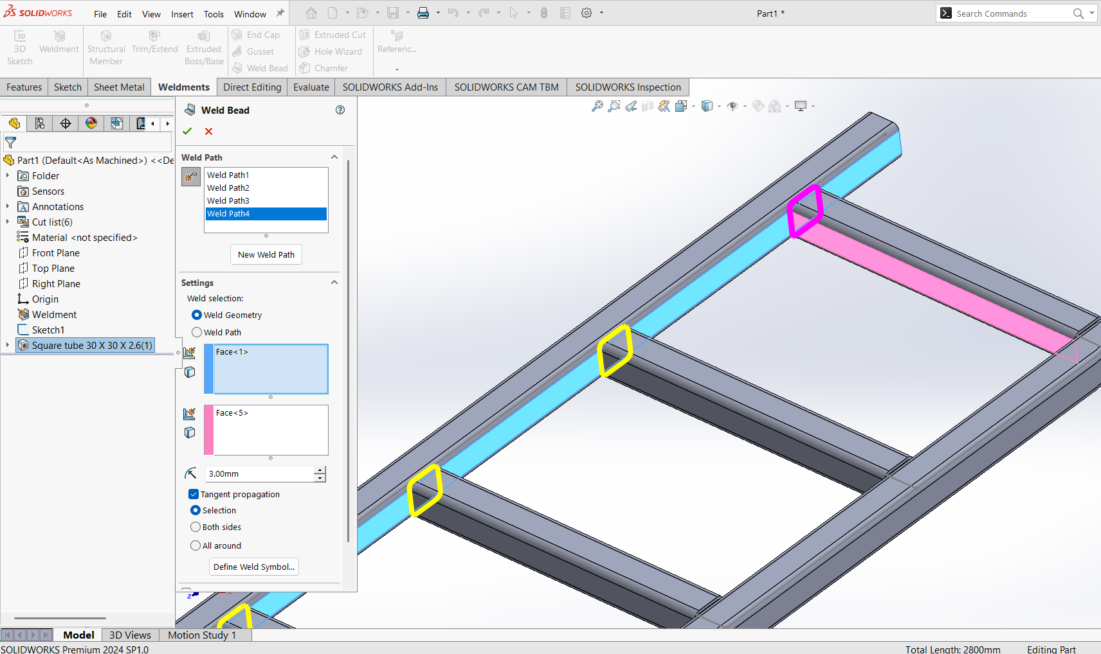
Task: Select Weld Path radio button
Action: (197, 332)
